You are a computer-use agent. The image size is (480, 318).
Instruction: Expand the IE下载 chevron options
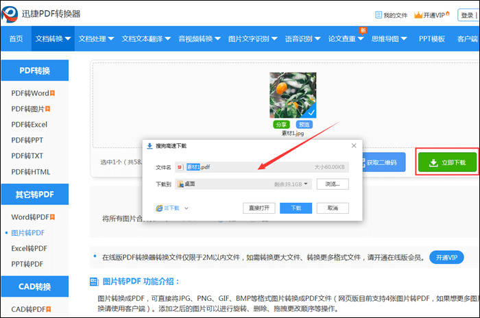click(186, 208)
